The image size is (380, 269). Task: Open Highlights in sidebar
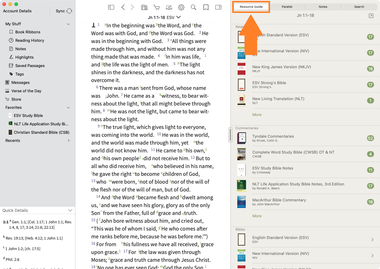pyautogui.click(x=24, y=57)
